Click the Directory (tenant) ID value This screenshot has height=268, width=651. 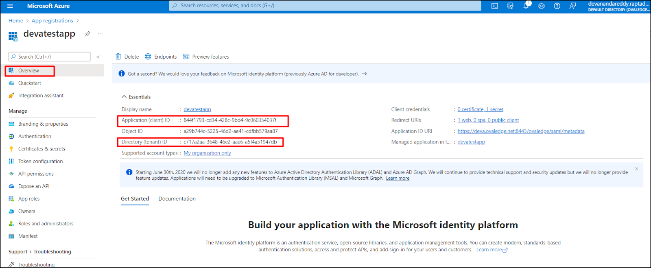click(230, 142)
